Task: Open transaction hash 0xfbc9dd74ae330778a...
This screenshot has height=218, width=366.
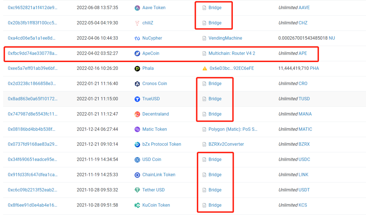Action: [x=33, y=53]
